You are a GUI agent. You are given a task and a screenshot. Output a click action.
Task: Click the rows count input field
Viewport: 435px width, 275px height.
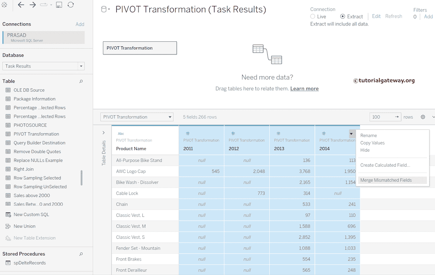[x=381, y=117]
